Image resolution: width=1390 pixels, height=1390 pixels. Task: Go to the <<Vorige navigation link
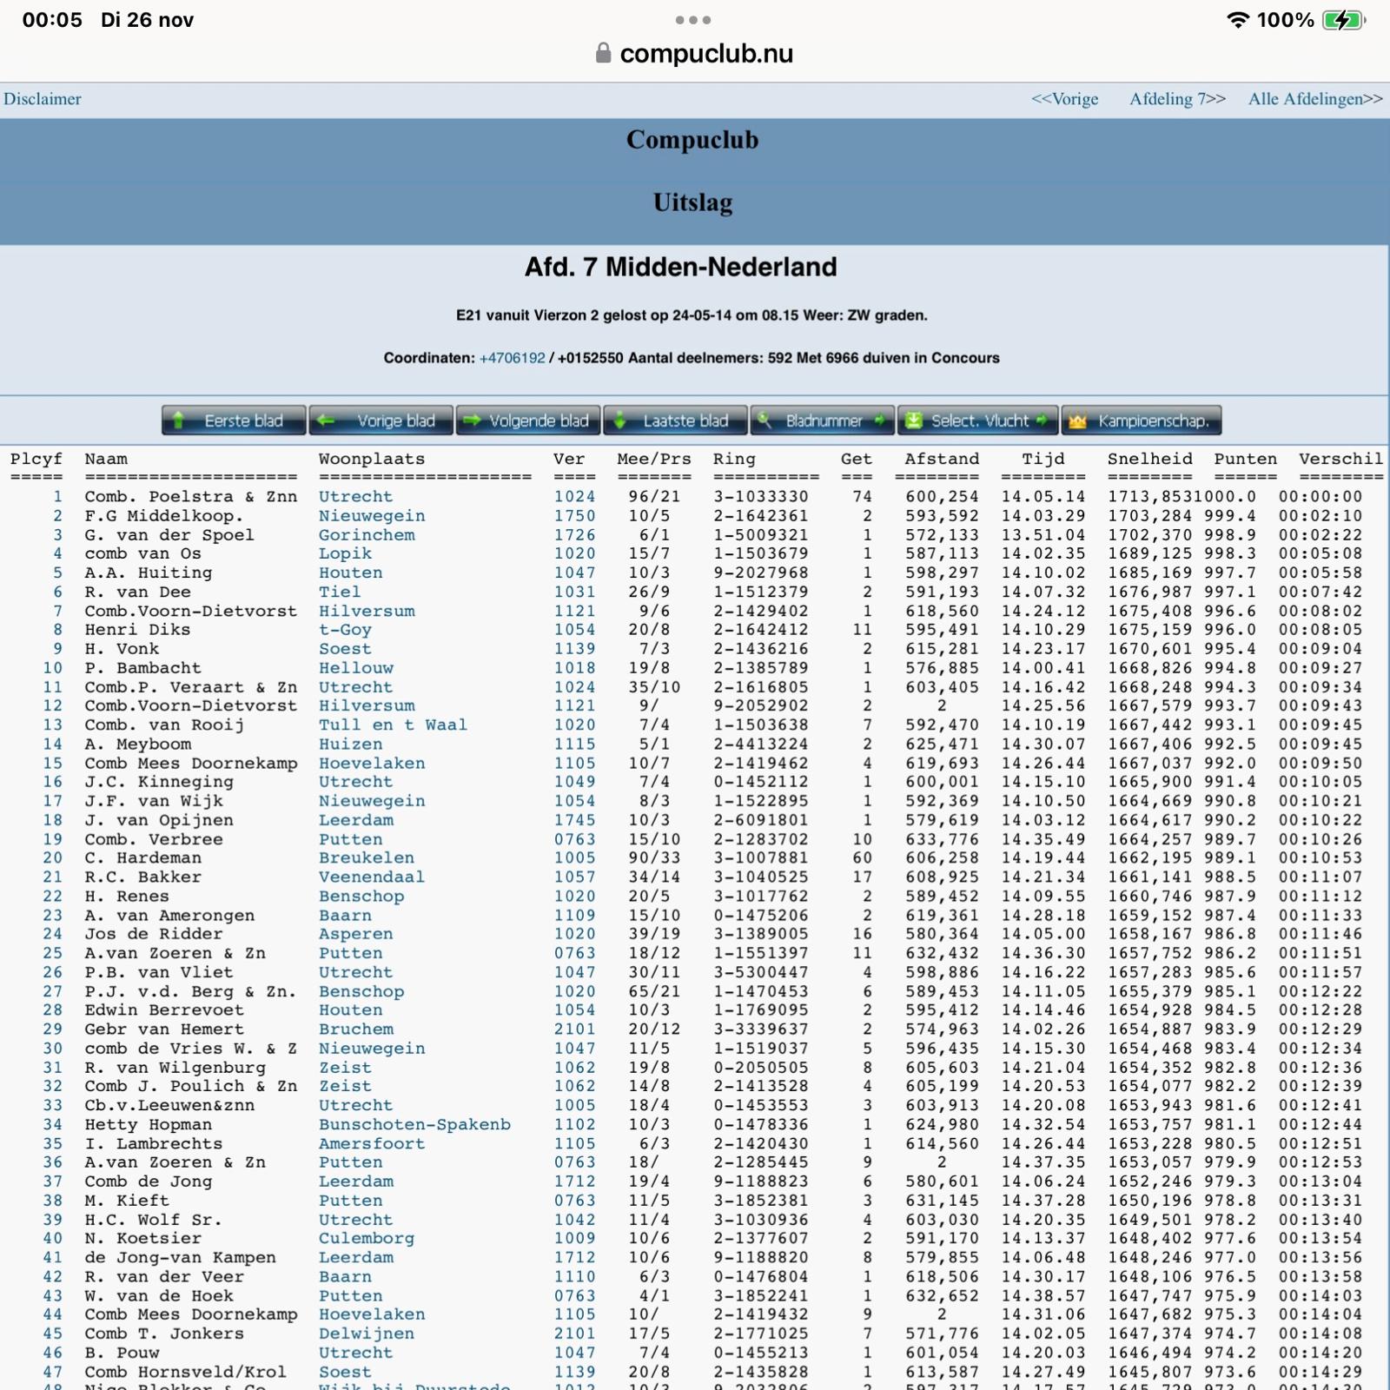pos(1064,99)
